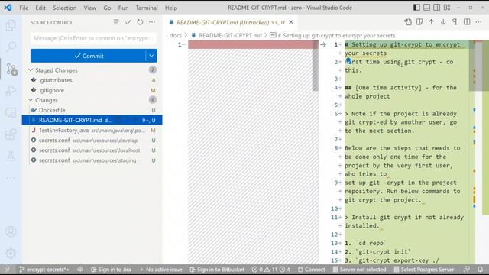Open the File menu
The width and height of the screenshot is (489, 275).
24,8
